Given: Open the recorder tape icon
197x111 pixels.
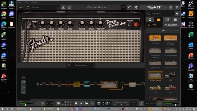Looking at the screenshot, I should 123,7.
